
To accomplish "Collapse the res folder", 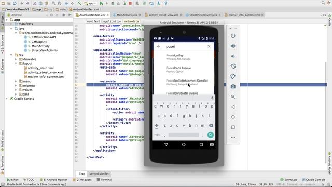I will point(11,55).
